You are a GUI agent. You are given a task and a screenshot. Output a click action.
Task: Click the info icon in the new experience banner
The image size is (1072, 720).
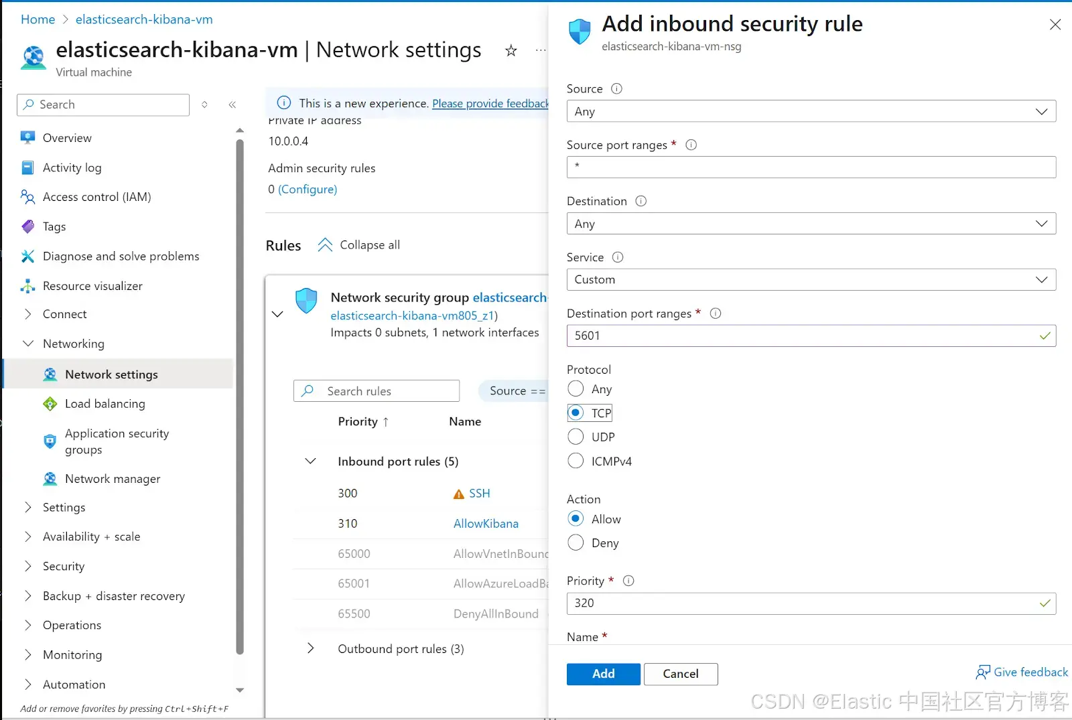point(284,102)
